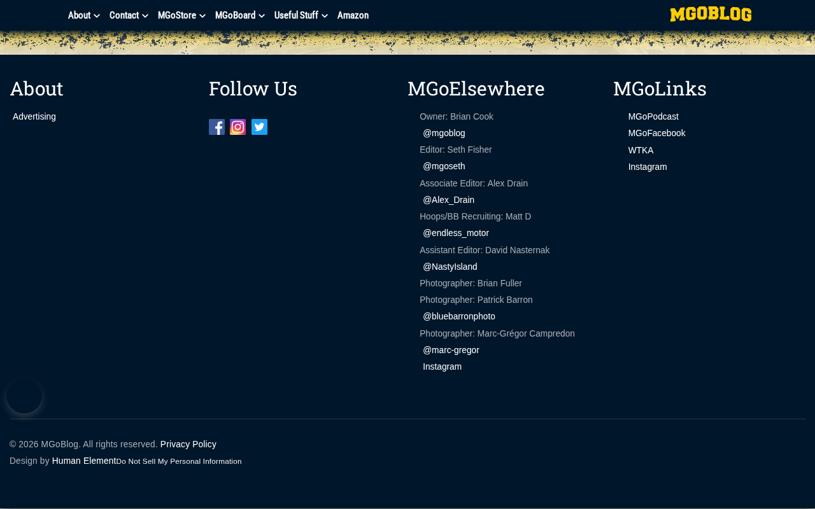The width and height of the screenshot is (815, 509).
Task: Open the MGoBlog Instagram icon
Action: (x=238, y=127)
